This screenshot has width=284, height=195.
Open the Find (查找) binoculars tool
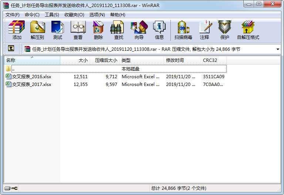[x=119, y=30]
